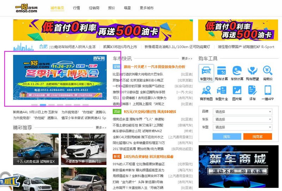Select the highlighted second carousel indicator
Viewport: 282px width, 191px height.
(x=43, y=105)
